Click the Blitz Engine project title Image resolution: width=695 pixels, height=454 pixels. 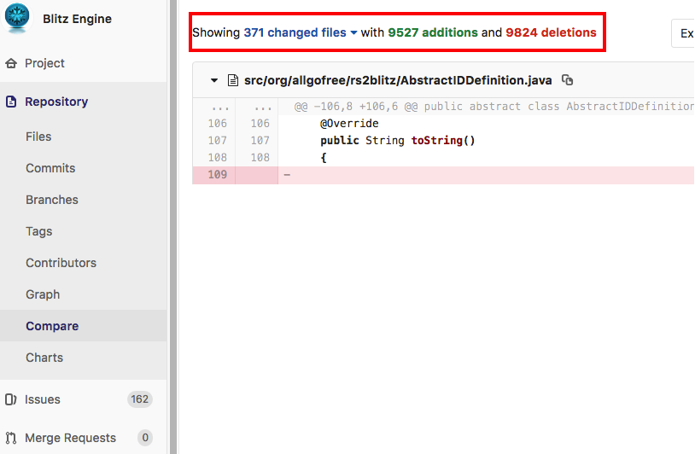[x=77, y=19]
